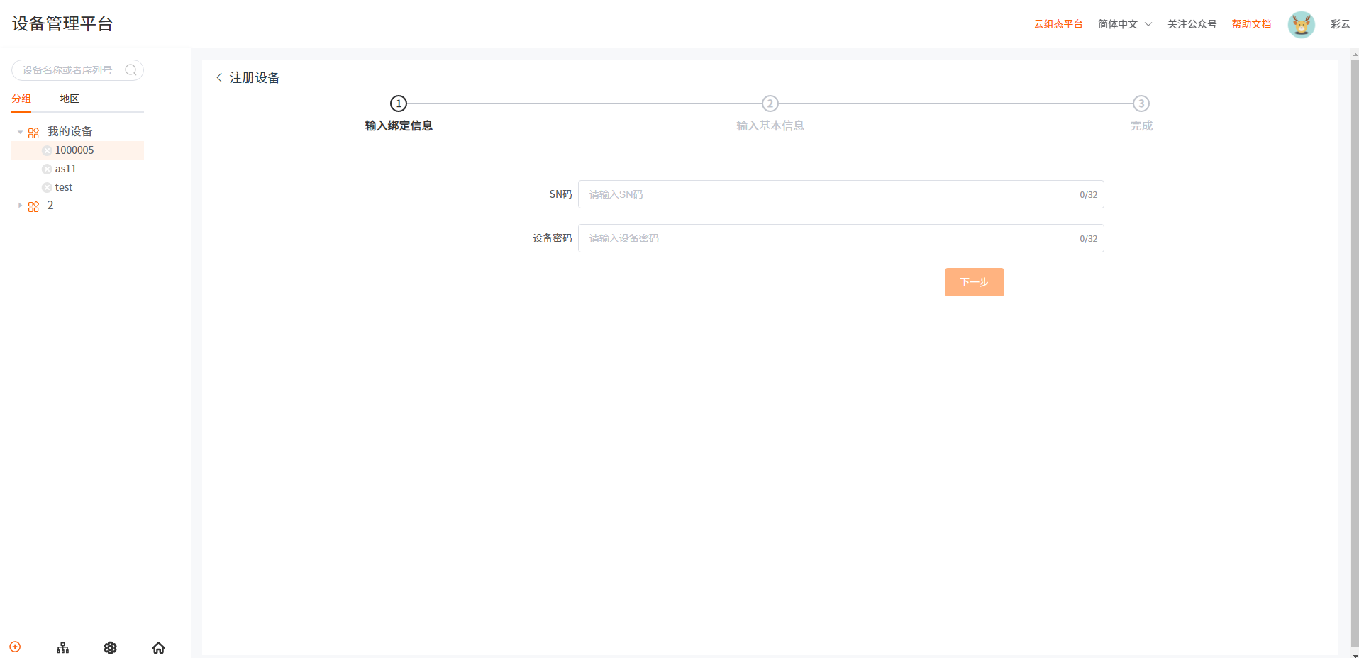Click the 注册设备 heading text
This screenshot has height=658, width=1359.
click(255, 77)
